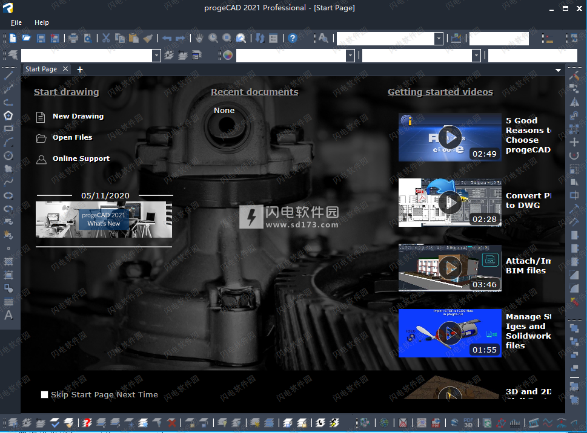
Task: Open the File menu
Action: click(x=16, y=22)
